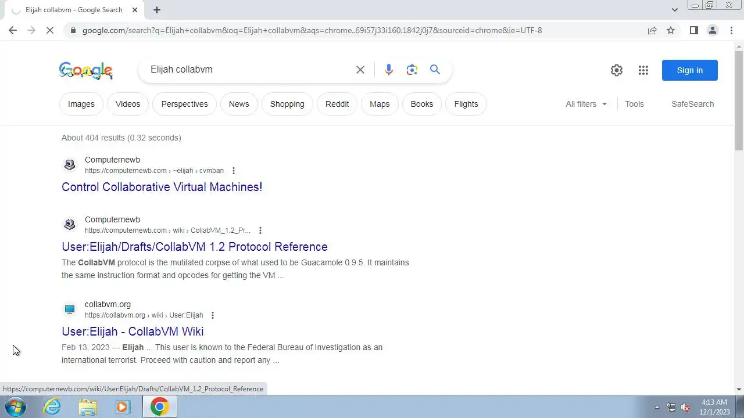
Task: Share this page icon in address bar
Action: (652, 30)
